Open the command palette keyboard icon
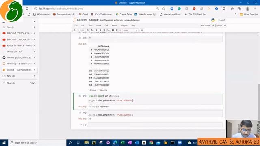The width and height of the screenshot is (260, 146). (142, 30)
